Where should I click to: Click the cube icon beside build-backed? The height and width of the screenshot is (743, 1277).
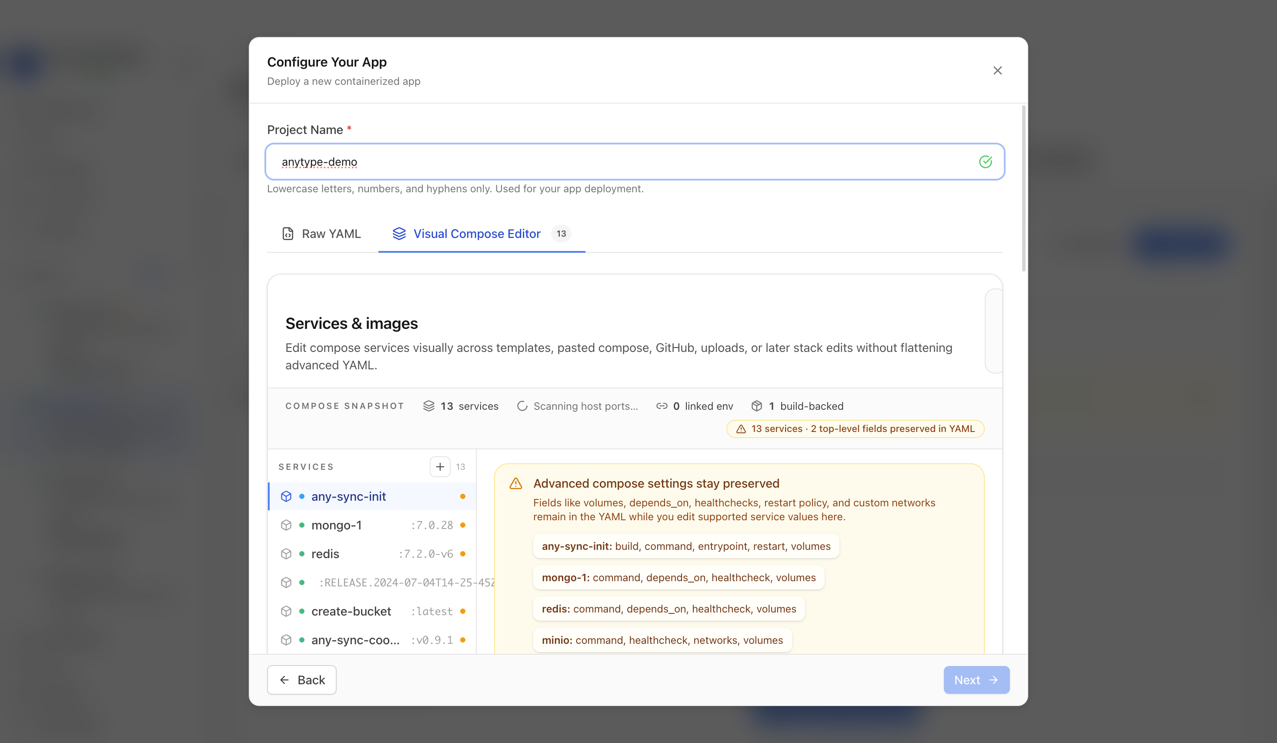coord(756,406)
